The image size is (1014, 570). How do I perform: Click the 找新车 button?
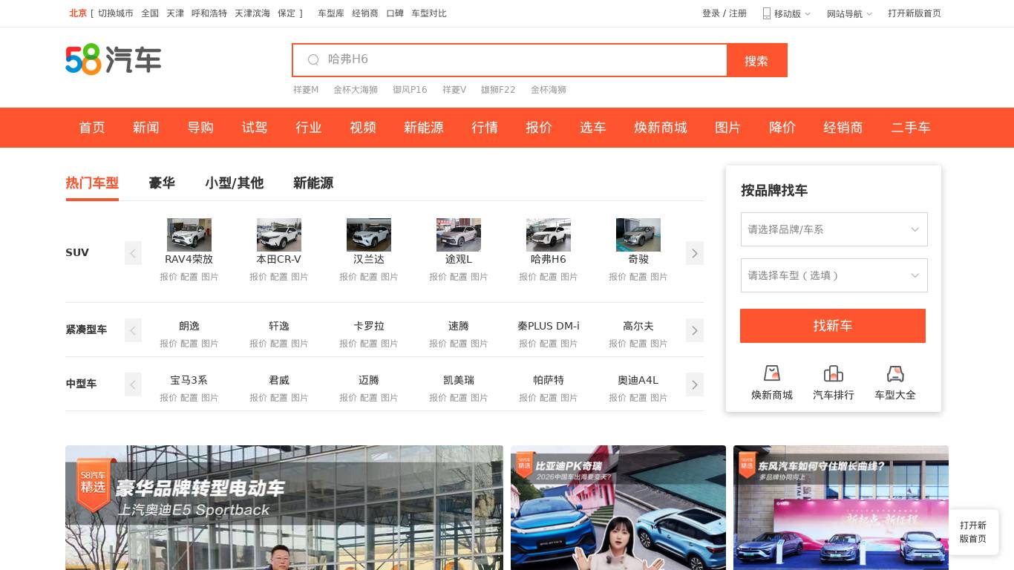(x=833, y=326)
